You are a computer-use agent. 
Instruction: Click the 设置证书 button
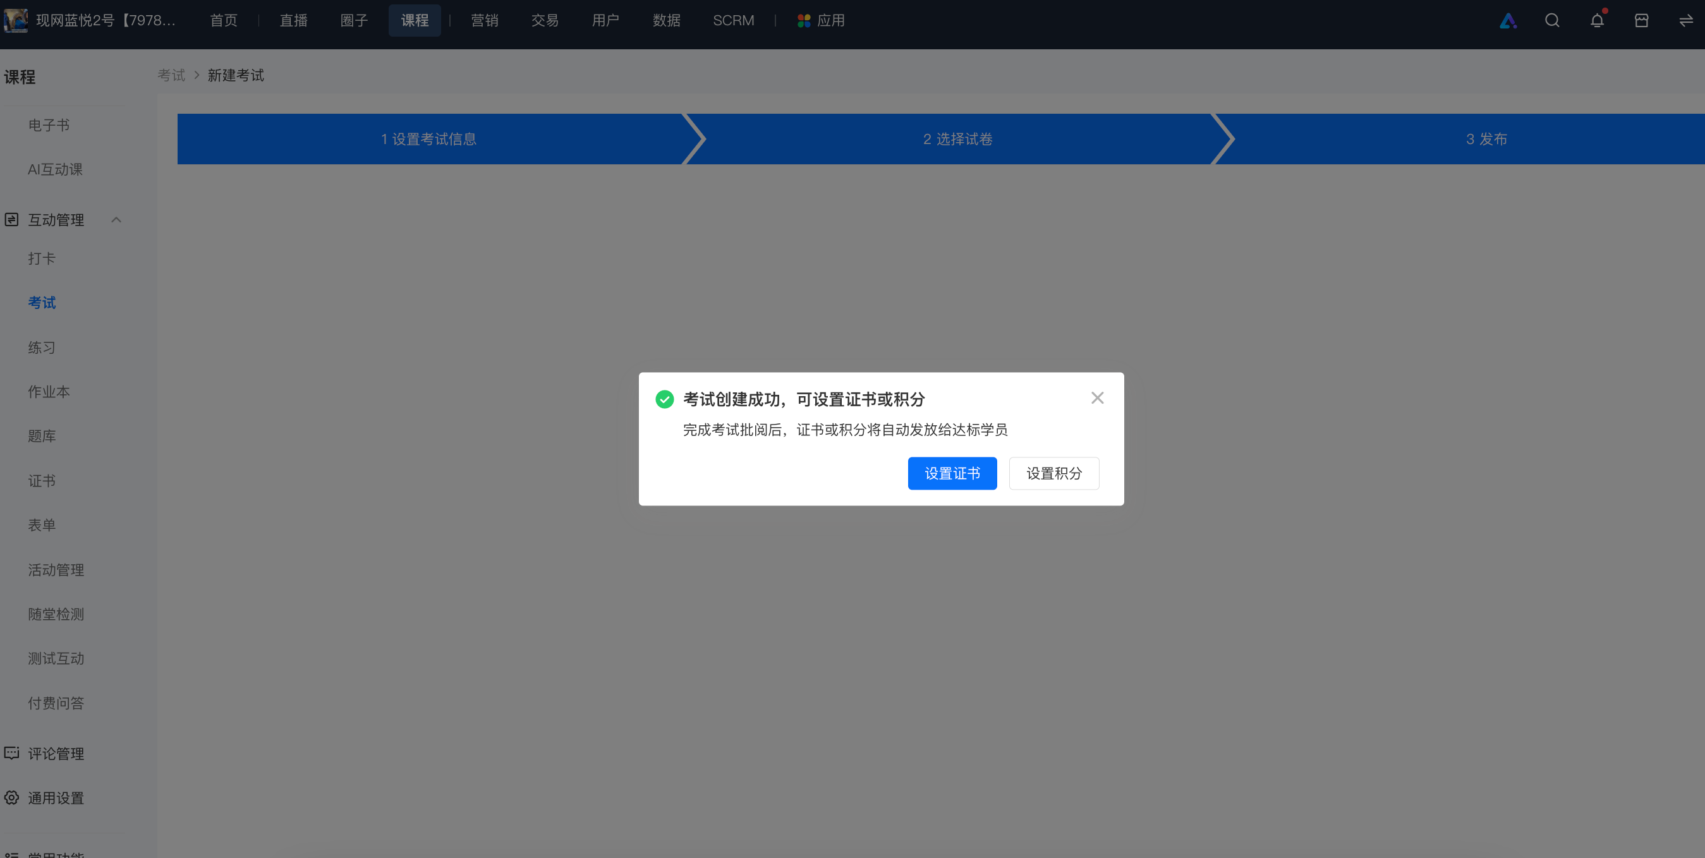[952, 473]
